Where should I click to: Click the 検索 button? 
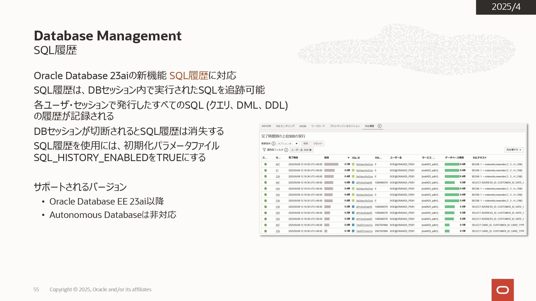click(x=306, y=144)
